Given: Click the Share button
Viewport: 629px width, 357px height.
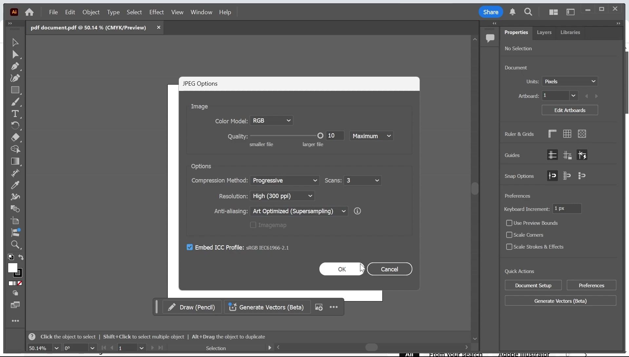Looking at the screenshot, I should click(491, 12).
